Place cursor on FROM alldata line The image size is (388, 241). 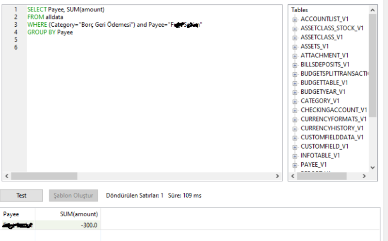(x=45, y=17)
